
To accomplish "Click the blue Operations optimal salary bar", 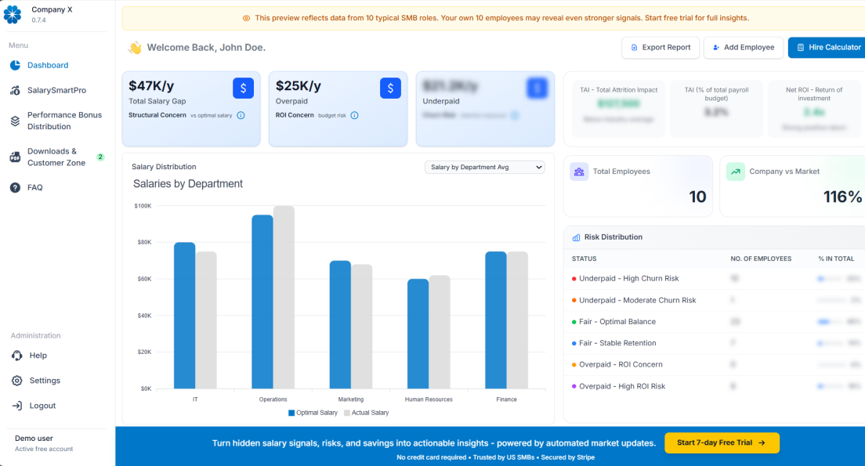I will [262, 302].
